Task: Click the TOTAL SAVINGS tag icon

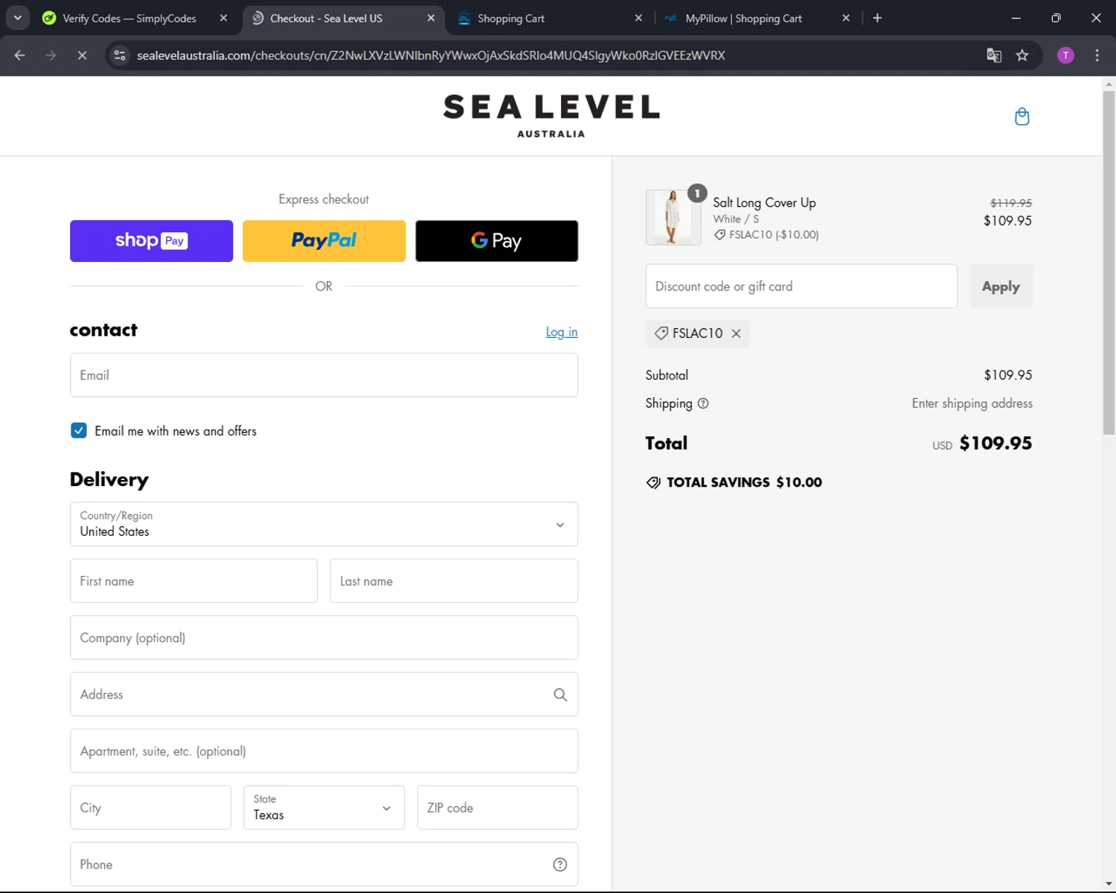Action: pyautogui.click(x=653, y=482)
